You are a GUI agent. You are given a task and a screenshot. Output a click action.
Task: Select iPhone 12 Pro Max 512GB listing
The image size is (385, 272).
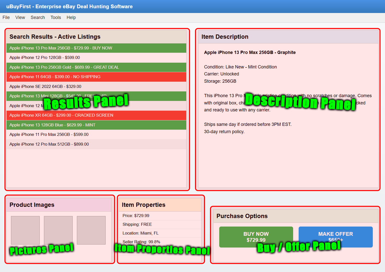(96, 144)
